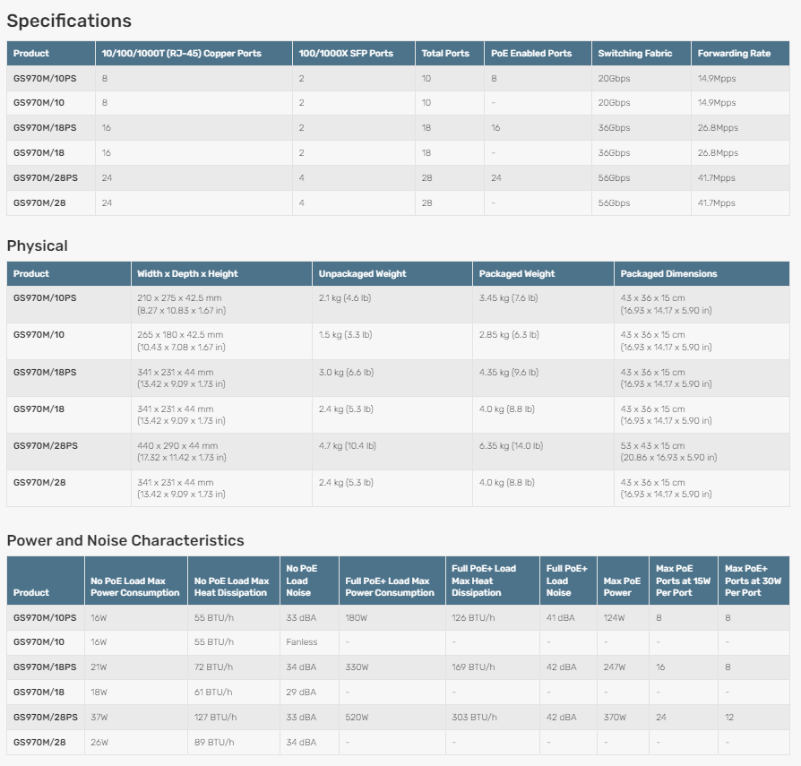Select the "41 dBA" noise value

(x=560, y=618)
